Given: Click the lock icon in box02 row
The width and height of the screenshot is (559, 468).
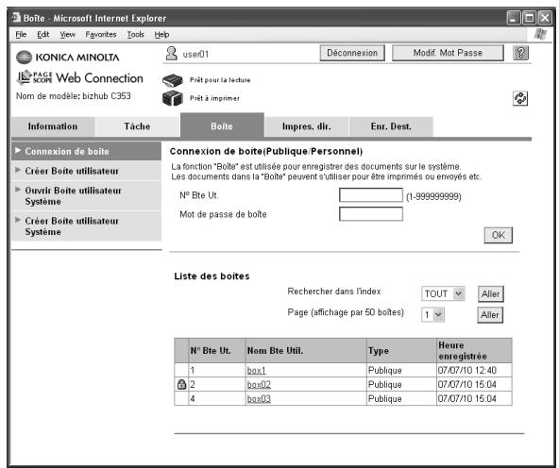Looking at the screenshot, I should pyautogui.click(x=181, y=384).
